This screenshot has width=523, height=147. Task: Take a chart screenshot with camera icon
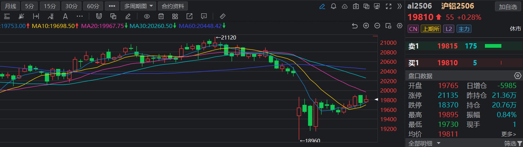(356, 6)
